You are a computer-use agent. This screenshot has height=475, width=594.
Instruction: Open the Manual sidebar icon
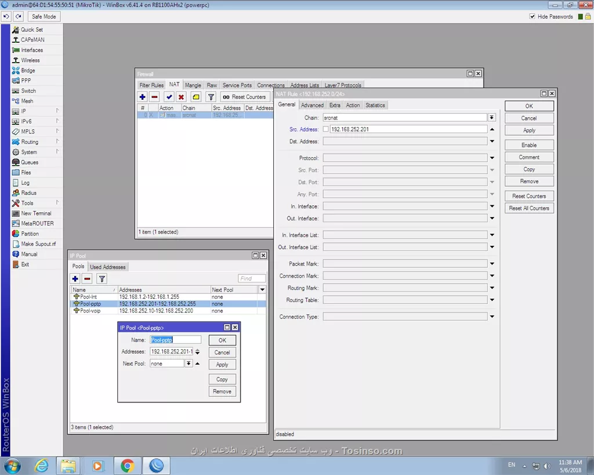(16, 254)
